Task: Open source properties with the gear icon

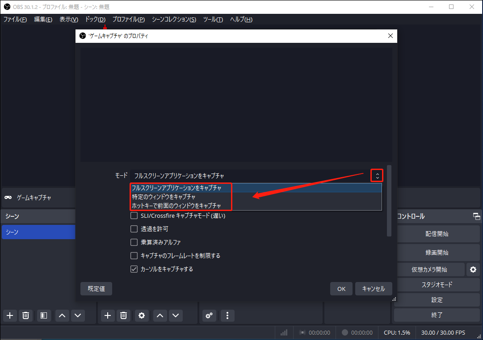Action: [x=142, y=315]
